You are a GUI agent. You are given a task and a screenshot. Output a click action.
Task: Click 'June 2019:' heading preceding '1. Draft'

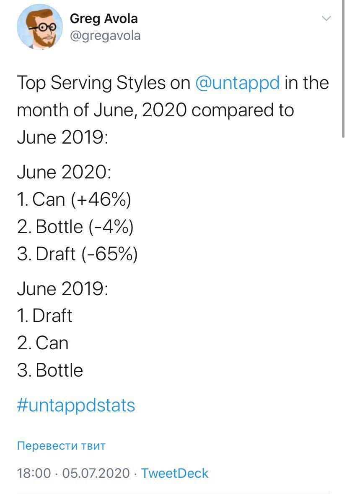click(62, 289)
